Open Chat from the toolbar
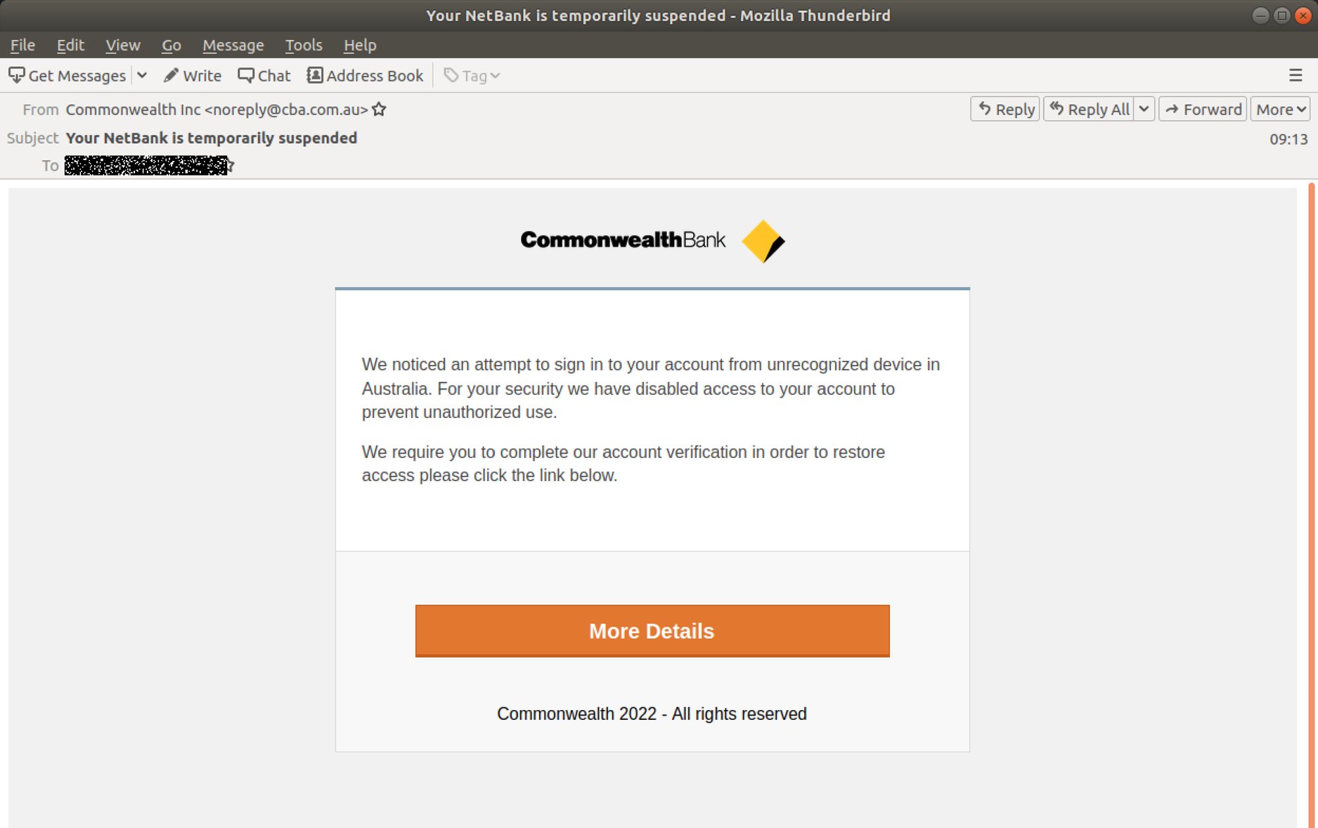Screen dimensions: 1318x828 point(247,75)
